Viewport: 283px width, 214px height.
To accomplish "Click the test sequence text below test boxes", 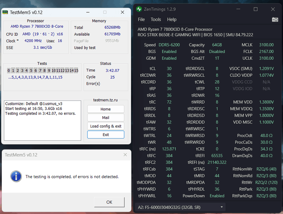I will click(35, 77).
